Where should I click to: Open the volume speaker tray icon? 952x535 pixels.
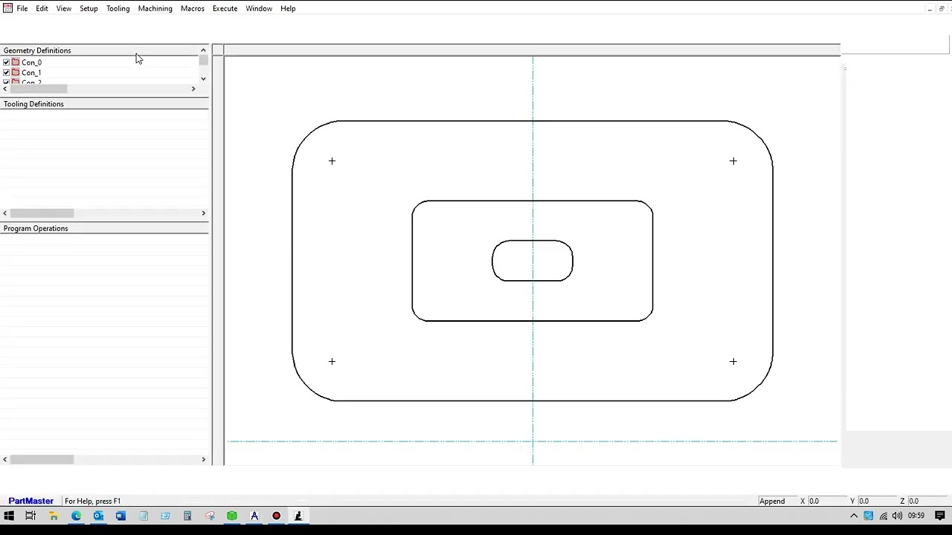(x=897, y=516)
